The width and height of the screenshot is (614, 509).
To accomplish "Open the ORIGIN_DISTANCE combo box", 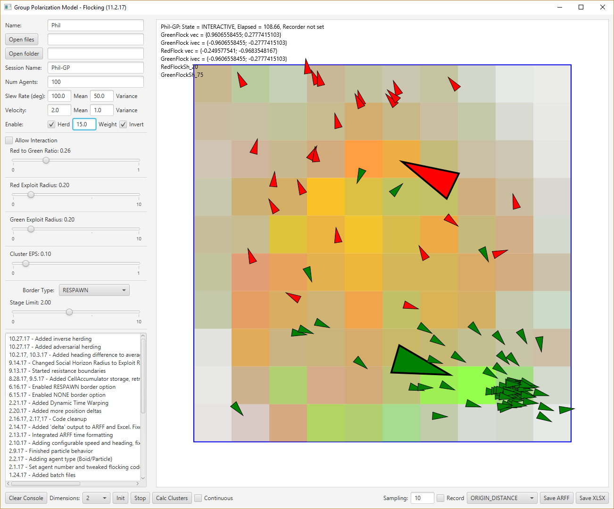I will pyautogui.click(x=502, y=498).
